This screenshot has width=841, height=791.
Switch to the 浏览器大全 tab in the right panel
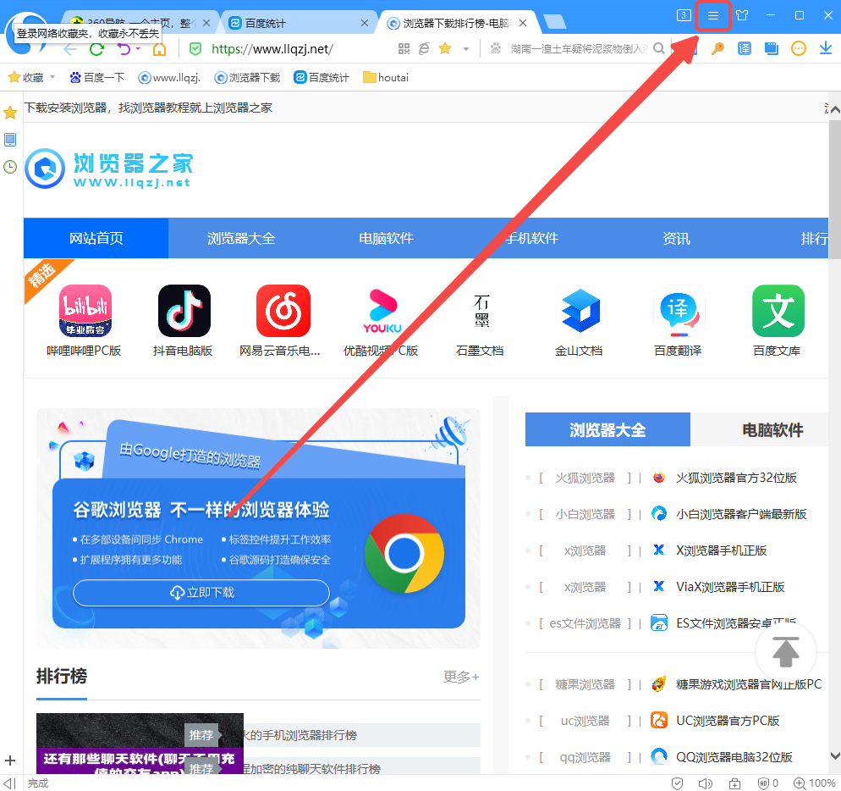[607, 429]
